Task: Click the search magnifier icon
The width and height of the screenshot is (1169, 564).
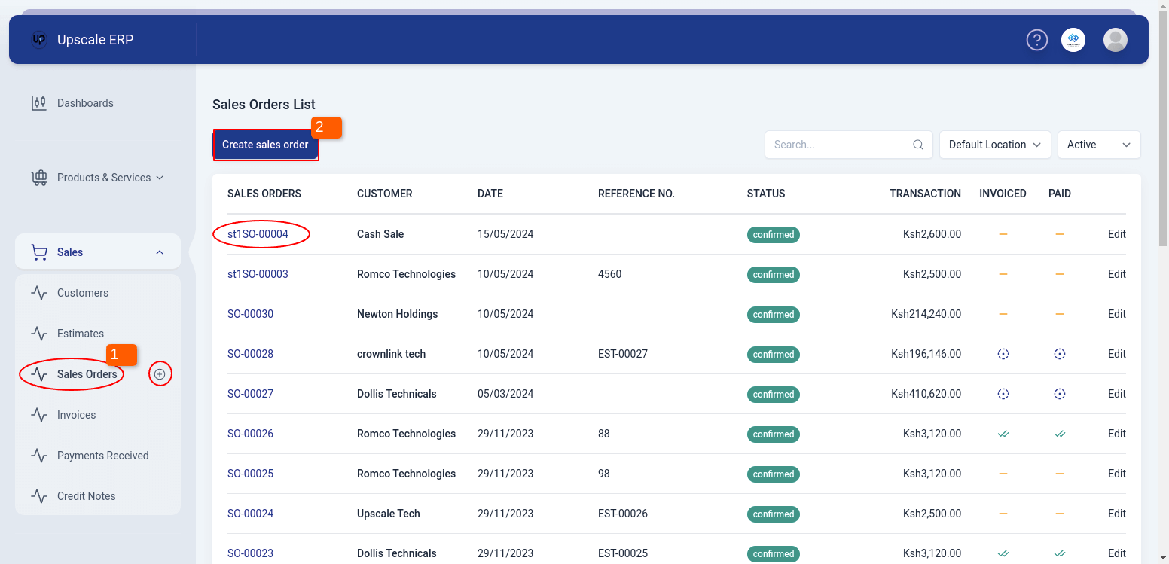Action: coord(917,145)
